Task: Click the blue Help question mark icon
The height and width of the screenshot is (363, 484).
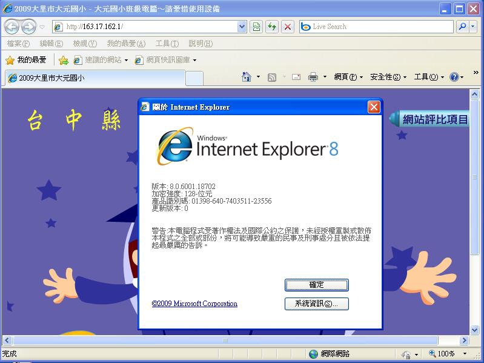Action: tap(454, 77)
